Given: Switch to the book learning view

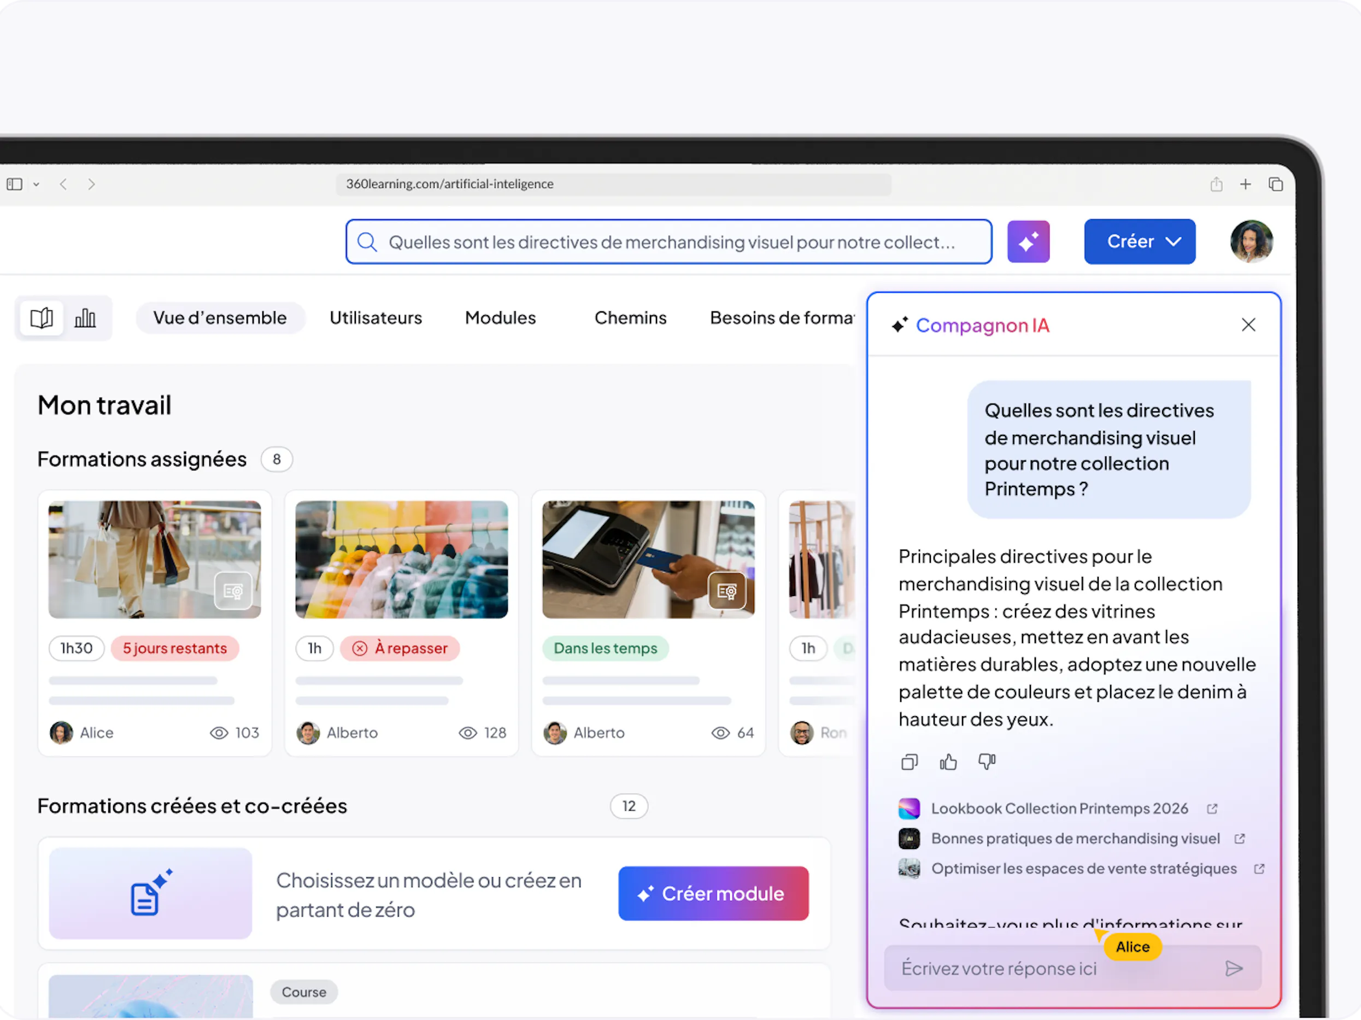Looking at the screenshot, I should 42,318.
